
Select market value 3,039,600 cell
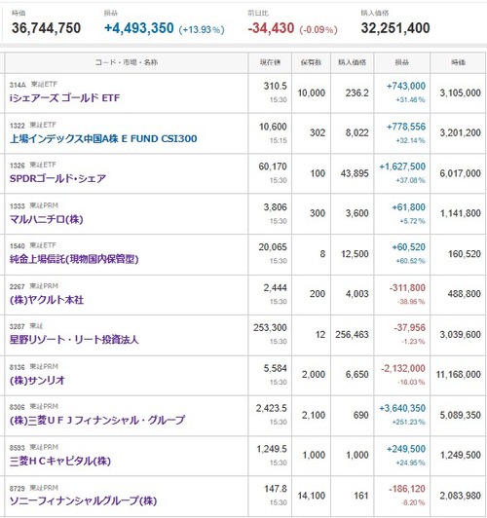[460, 335]
